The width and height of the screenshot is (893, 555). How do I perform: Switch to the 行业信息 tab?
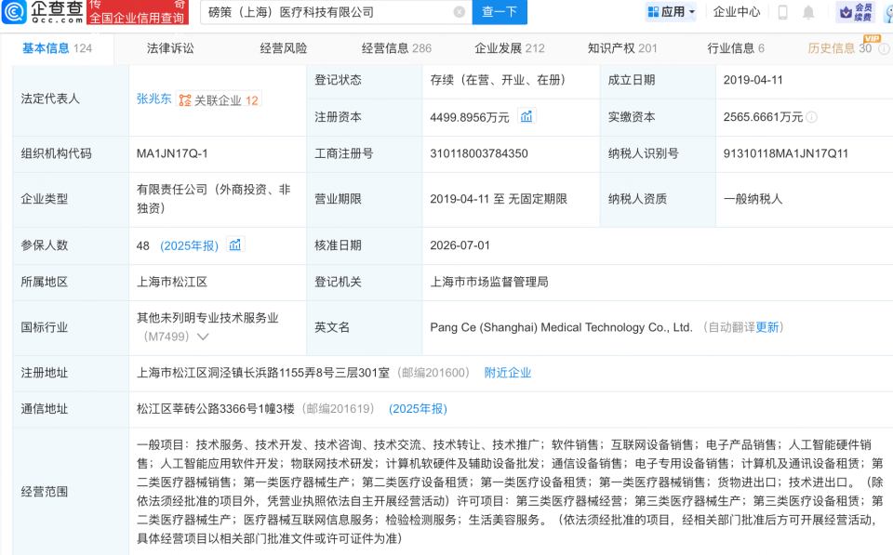[x=736, y=48]
